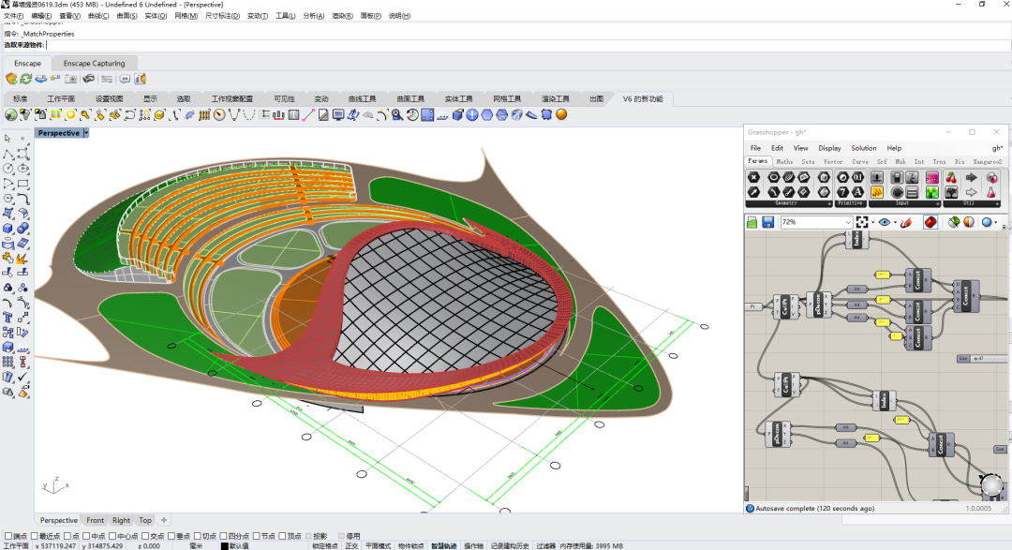Save the Grasshopper document (floppy icon)
Viewport: 1012px width, 550px height.
pyautogui.click(x=768, y=222)
